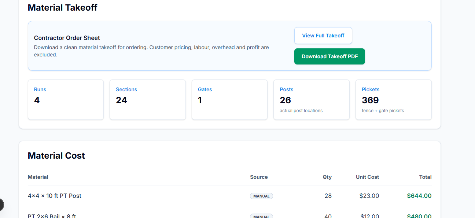This screenshot has height=218, width=475.
Task: Click the "Material" column header
Action: [38, 177]
